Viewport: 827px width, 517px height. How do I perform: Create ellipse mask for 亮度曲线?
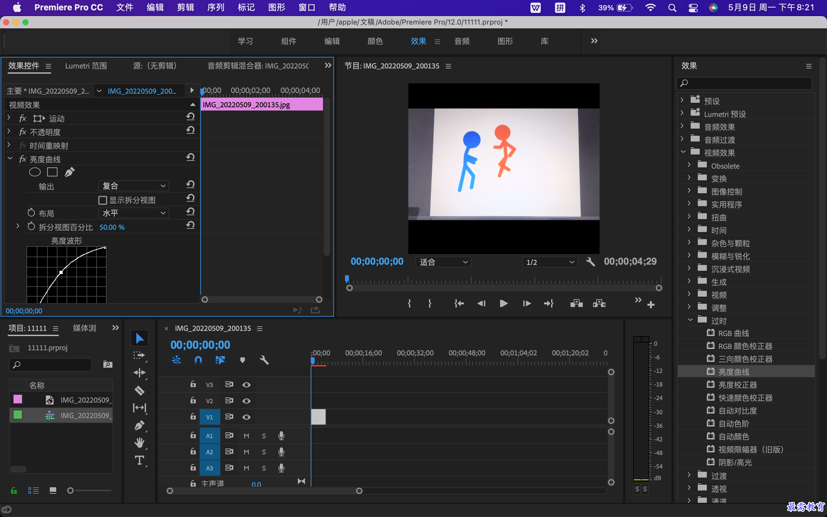tap(35, 172)
